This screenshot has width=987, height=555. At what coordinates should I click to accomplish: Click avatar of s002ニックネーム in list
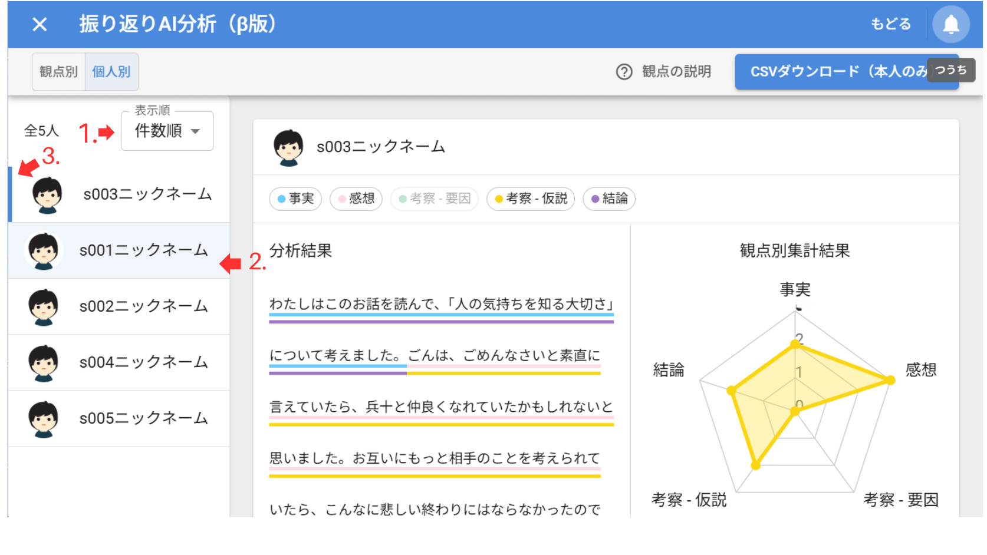44,307
